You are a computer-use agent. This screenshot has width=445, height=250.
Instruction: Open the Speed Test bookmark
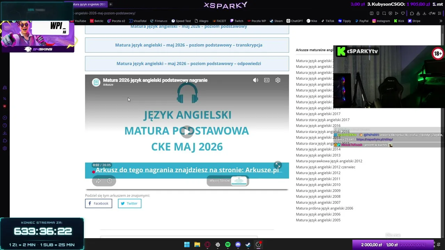tap(181, 21)
